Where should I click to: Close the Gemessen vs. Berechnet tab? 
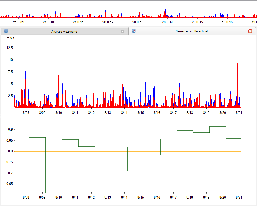pyautogui.click(x=250, y=31)
